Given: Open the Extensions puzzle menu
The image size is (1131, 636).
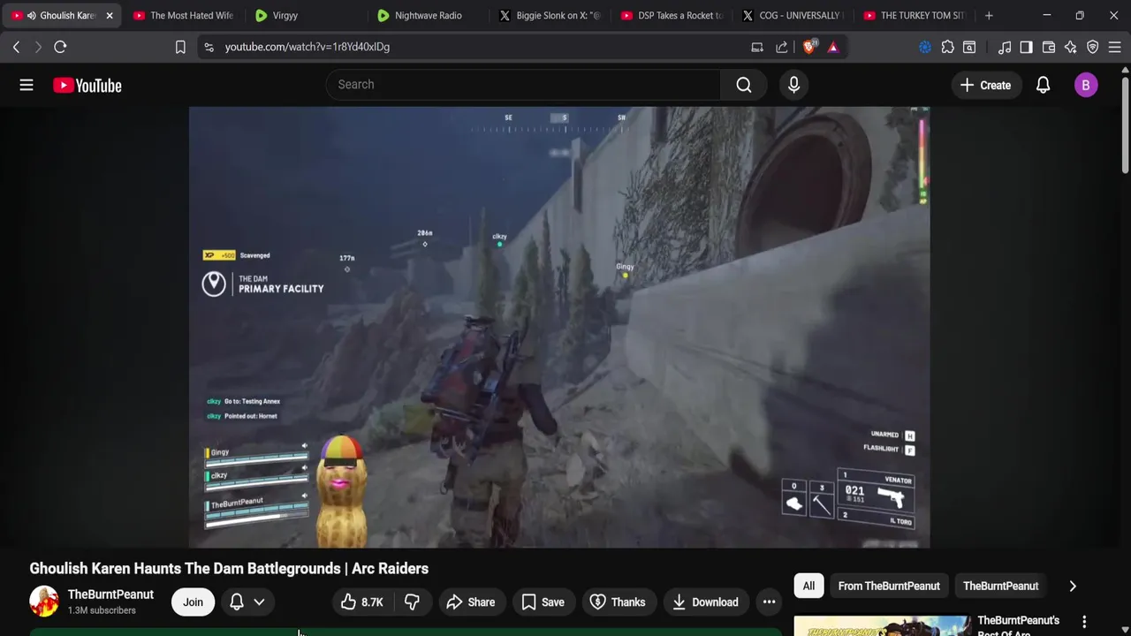Looking at the screenshot, I should pyautogui.click(x=947, y=47).
